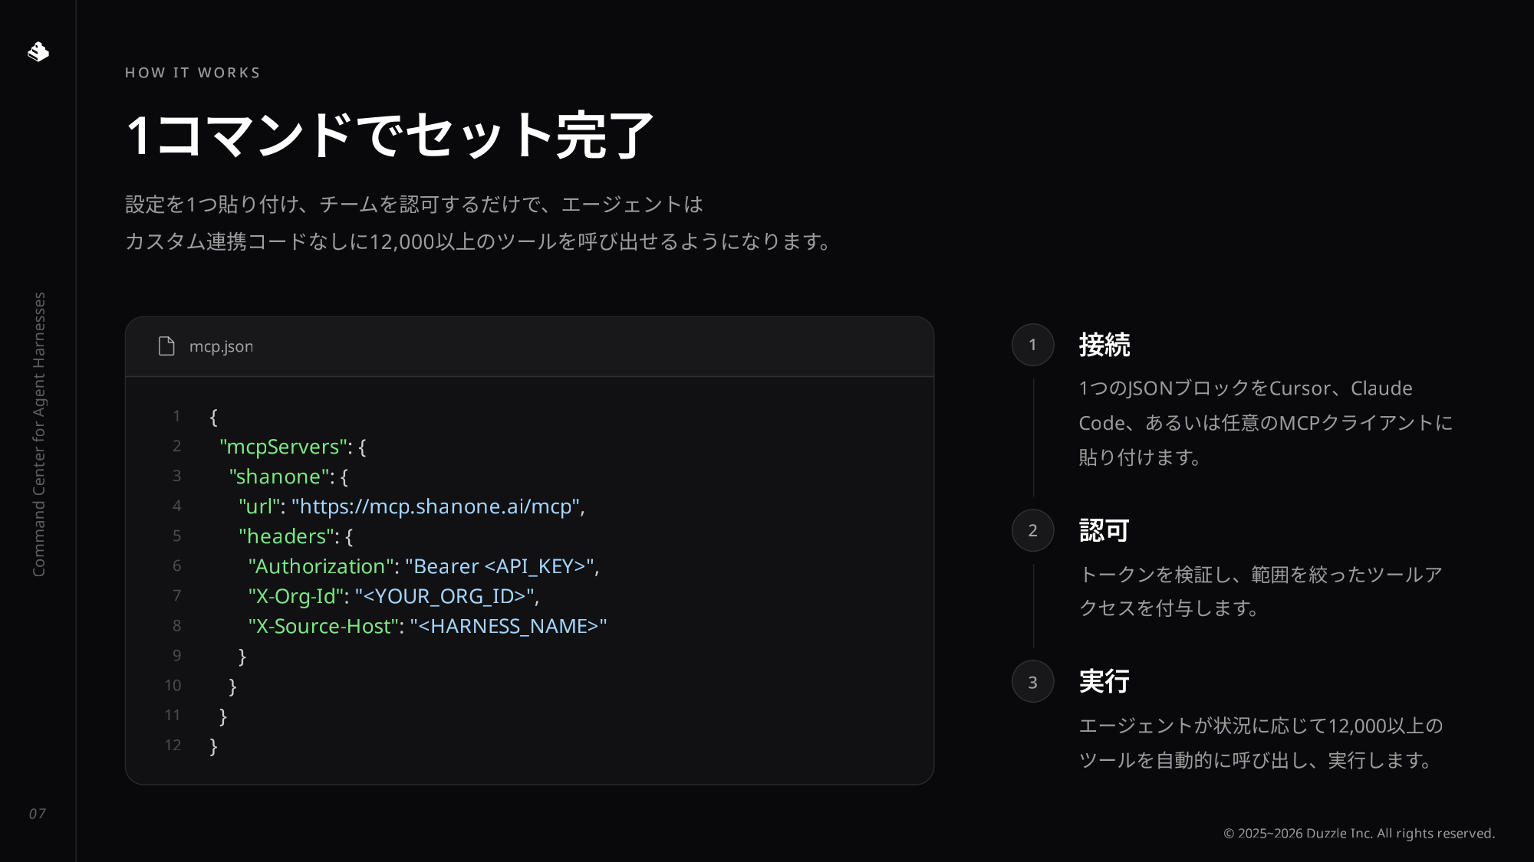1534x862 pixels.
Task: Click the "headers" key on line 5
Action: pyautogui.click(x=286, y=536)
